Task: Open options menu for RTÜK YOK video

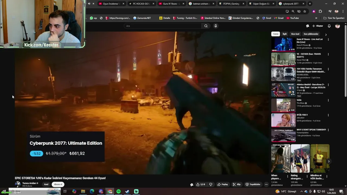Action: coord(328,115)
